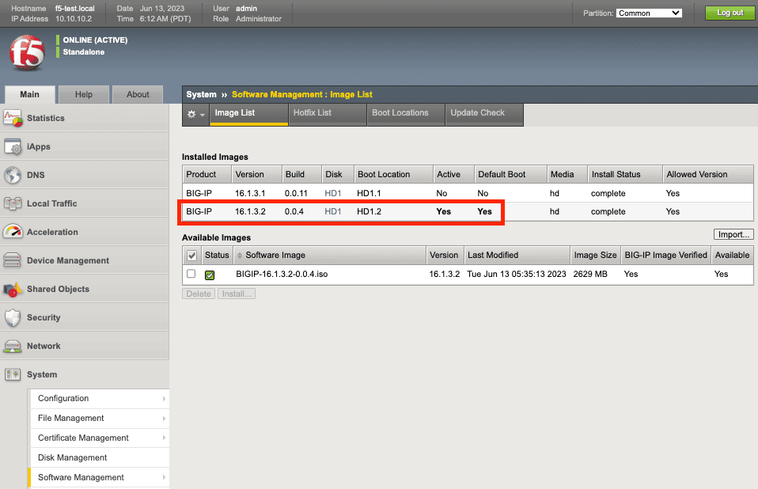
Task: Open the Partition dropdown showing Common
Action: (x=649, y=13)
